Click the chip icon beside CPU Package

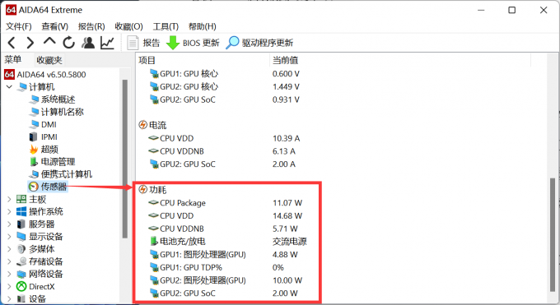(x=153, y=202)
